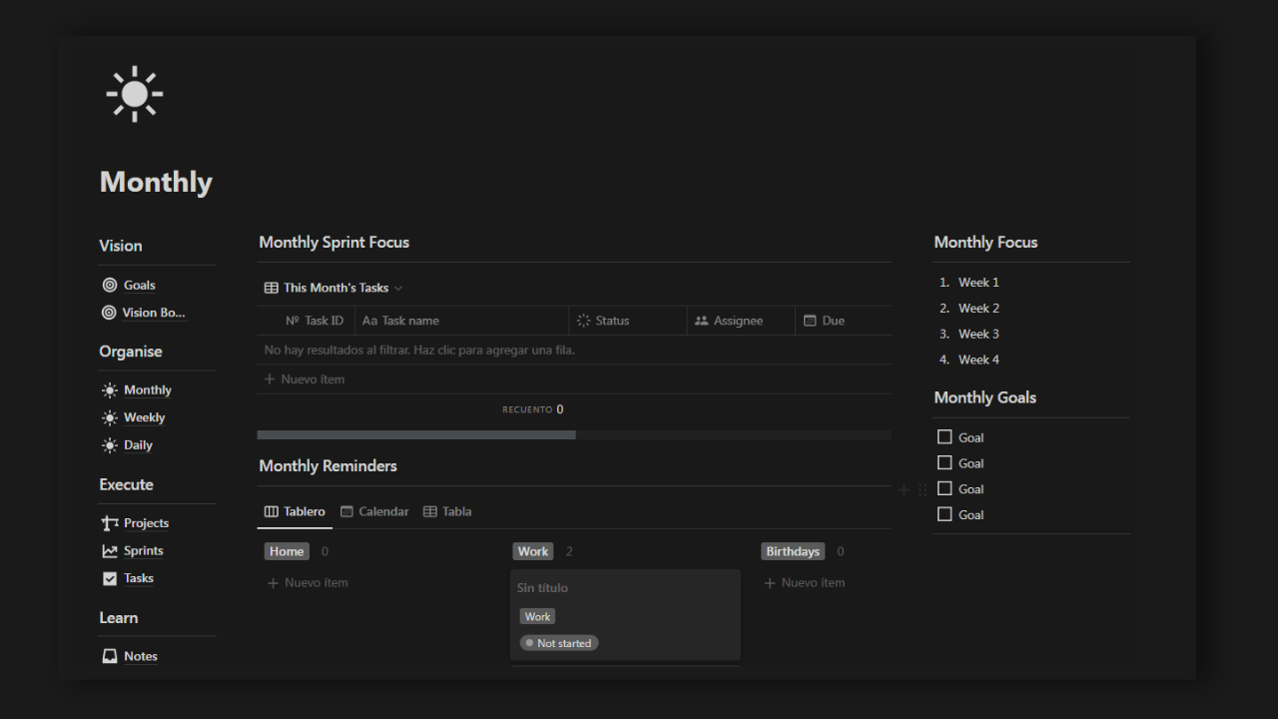This screenshot has height=719, width=1278.
Task: Click the Assignee people icon in header
Action: pyautogui.click(x=702, y=321)
